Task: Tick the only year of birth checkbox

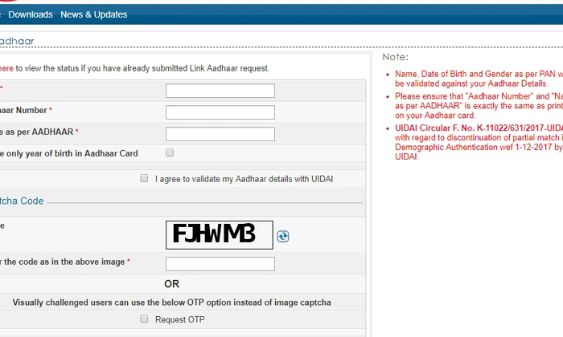Action: tap(170, 153)
